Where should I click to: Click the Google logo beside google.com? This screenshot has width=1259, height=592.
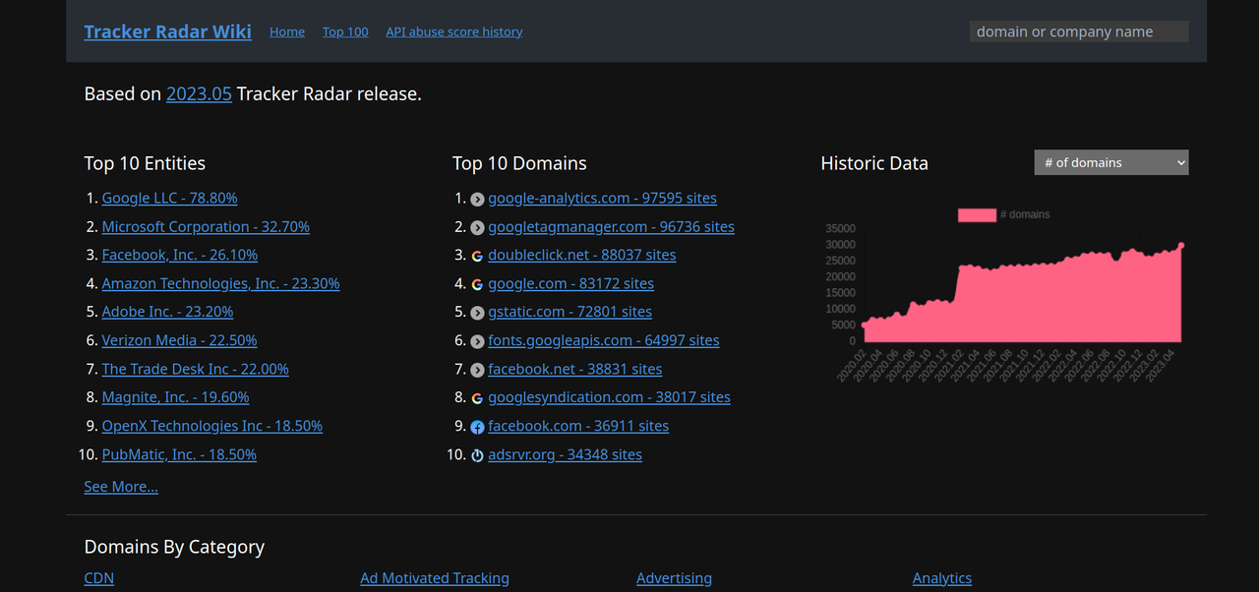coord(477,284)
